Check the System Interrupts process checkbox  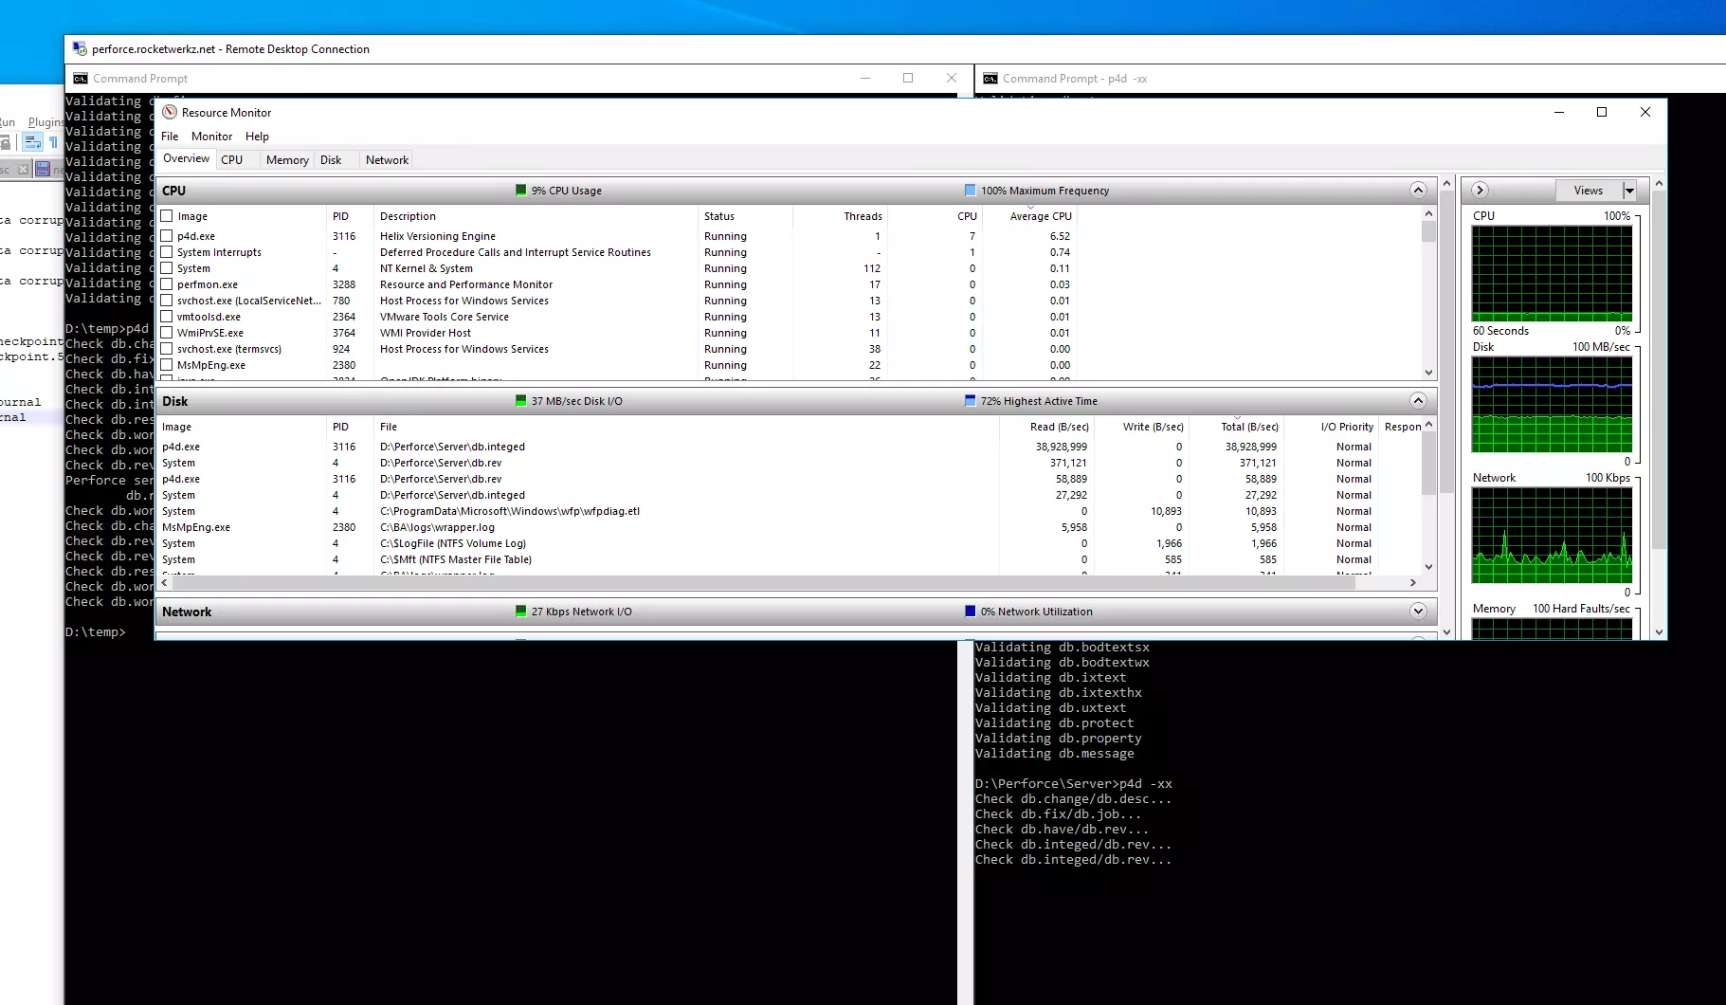click(x=167, y=252)
